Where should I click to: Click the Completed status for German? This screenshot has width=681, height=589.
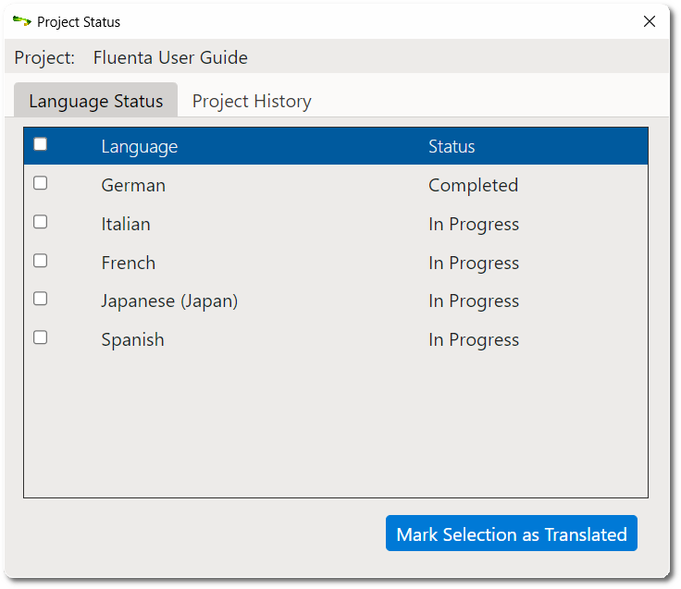(474, 186)
